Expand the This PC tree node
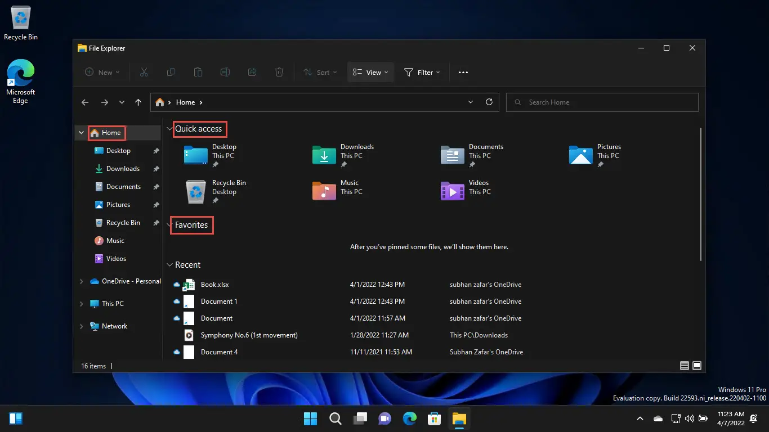The width and height of the screenshot is (769, 432). click(x=82, y=304)
